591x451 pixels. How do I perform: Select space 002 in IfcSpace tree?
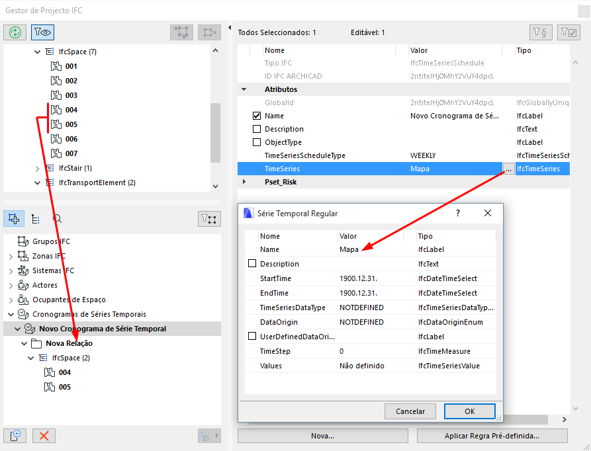click(71, 81)
